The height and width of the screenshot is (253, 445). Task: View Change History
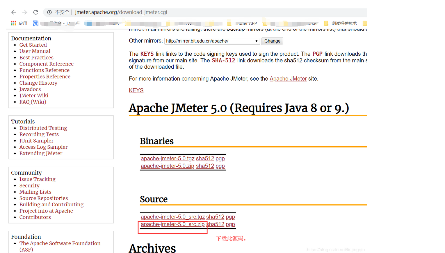click(38, 83)
